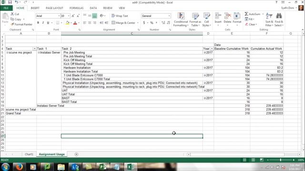
Task: Apply the comma style
Action: coord(156,23)
